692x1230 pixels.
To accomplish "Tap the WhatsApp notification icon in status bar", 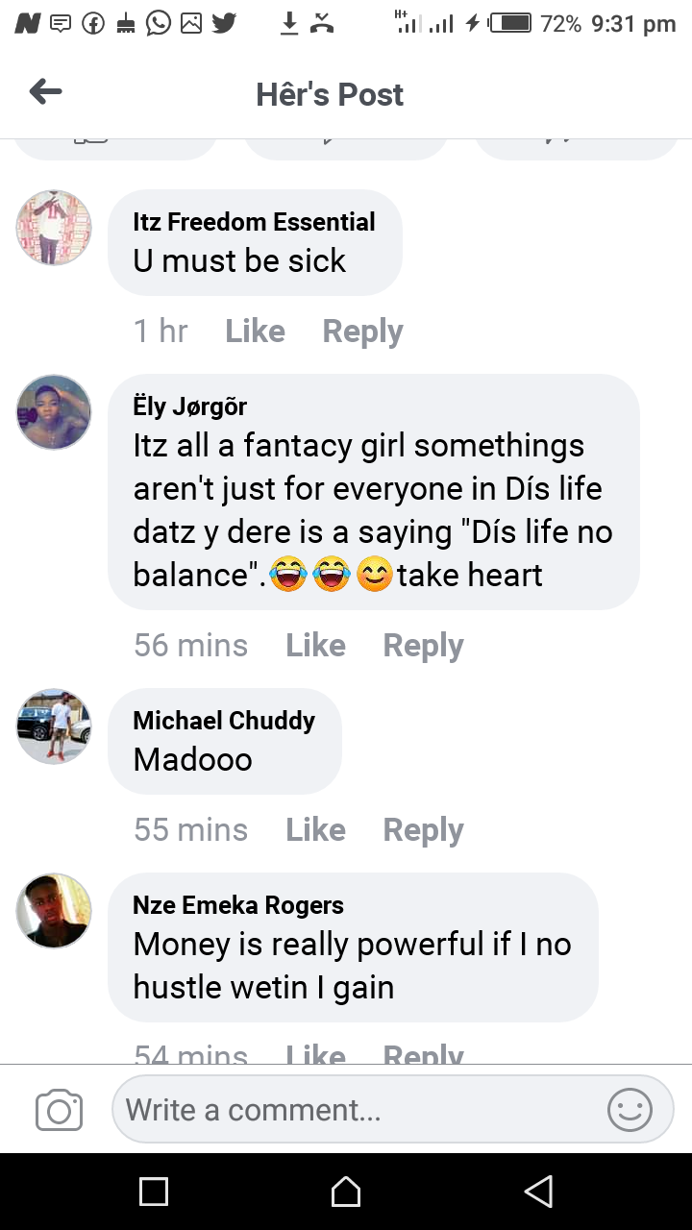I will pos(159,23).
